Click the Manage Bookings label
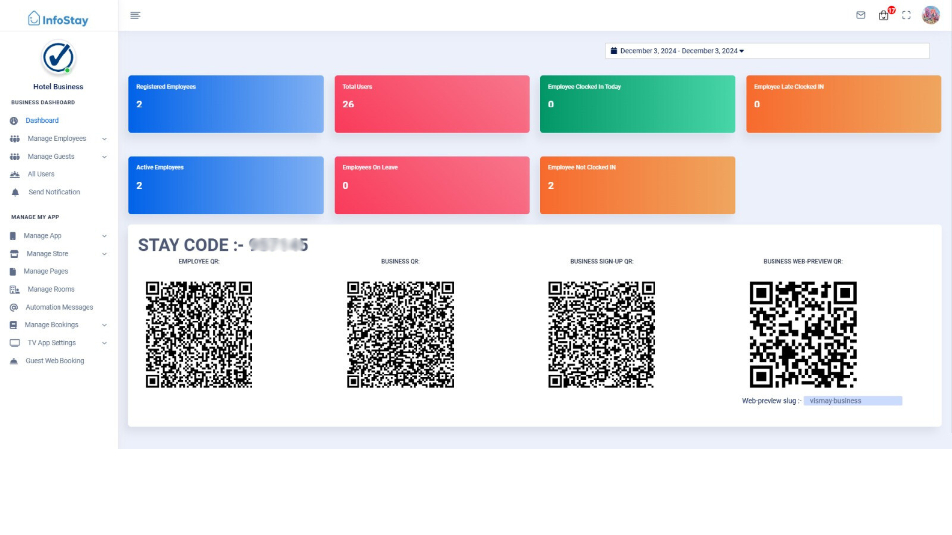 [x=52, y=325]
